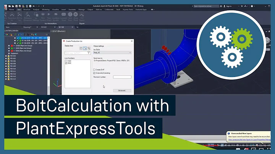This screenshot has width=275, height=154.
Task: Click the Revision number input field
Action: 122,77
